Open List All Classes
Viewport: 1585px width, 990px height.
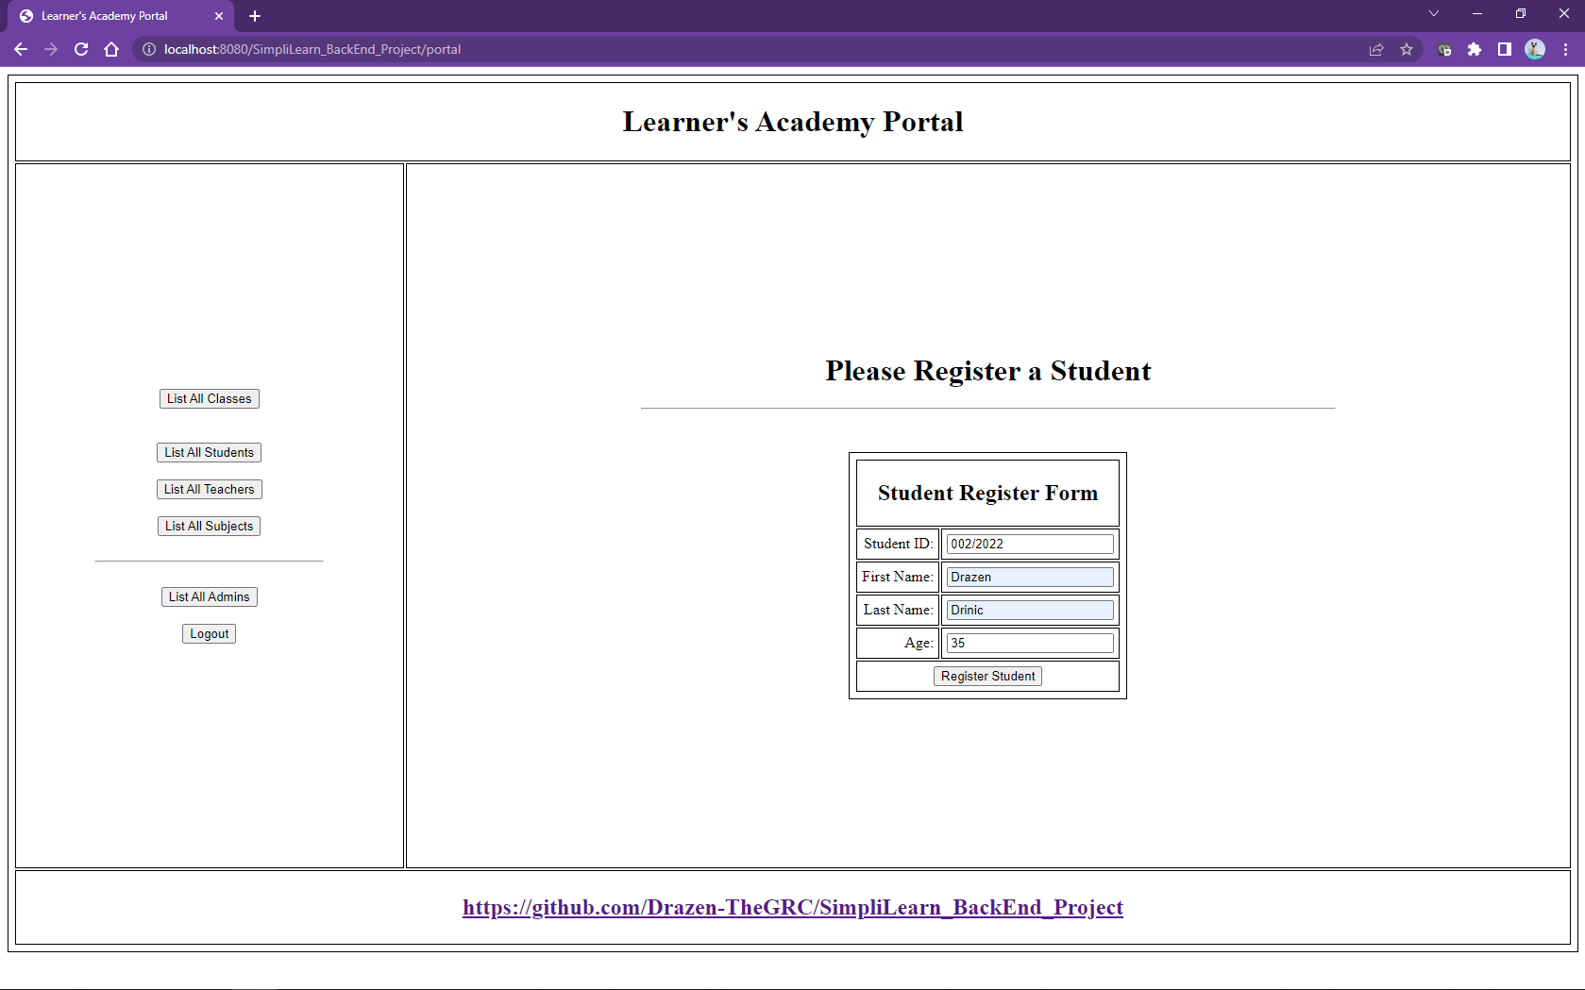pos(210,399)
